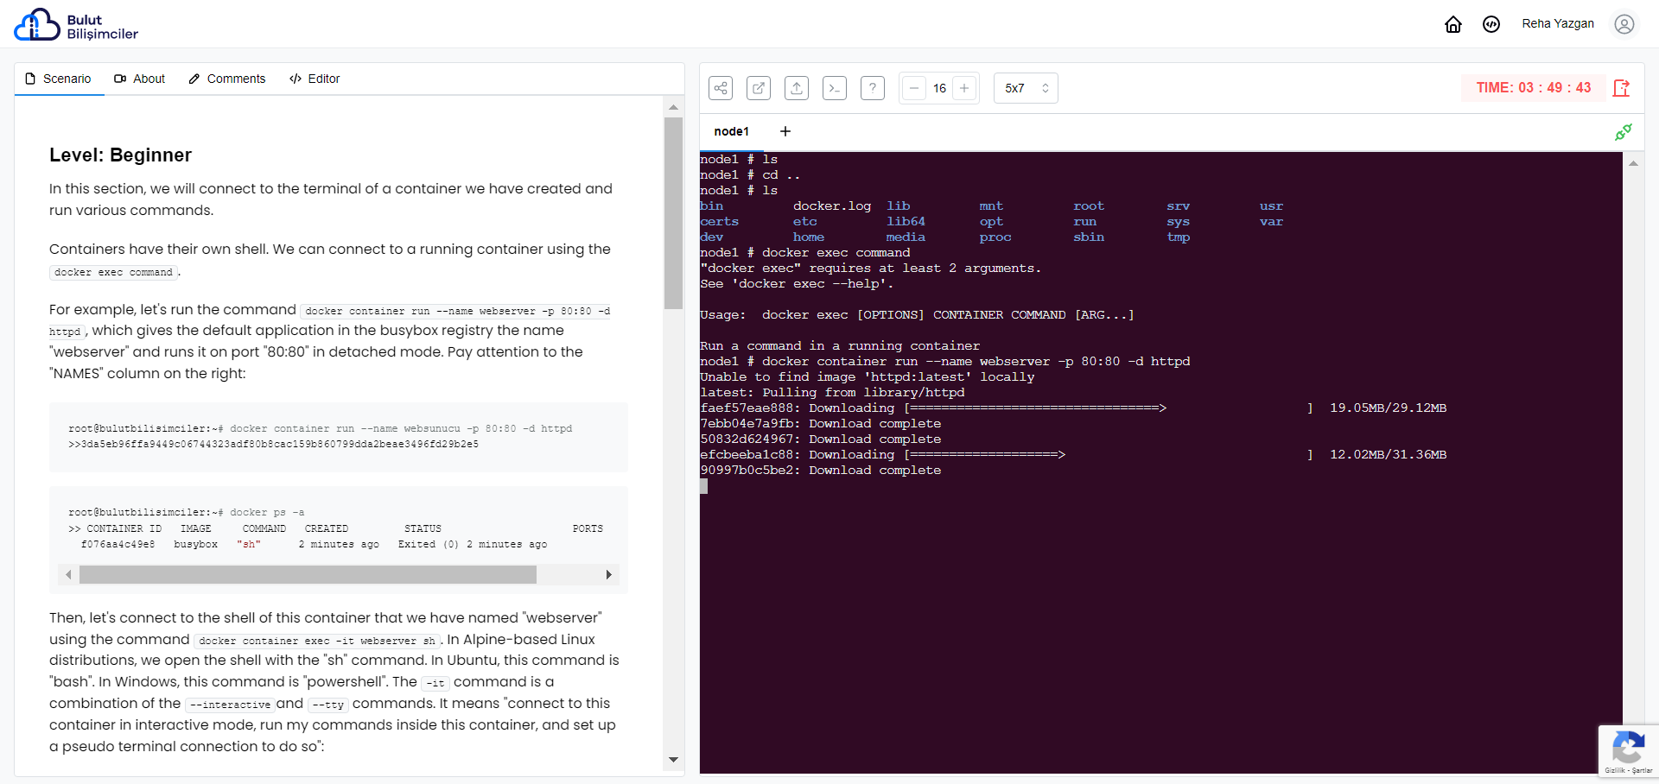Click the green connection plug icon
The width and height of the screenshot is (1659, 784).
coord(1624,132)
